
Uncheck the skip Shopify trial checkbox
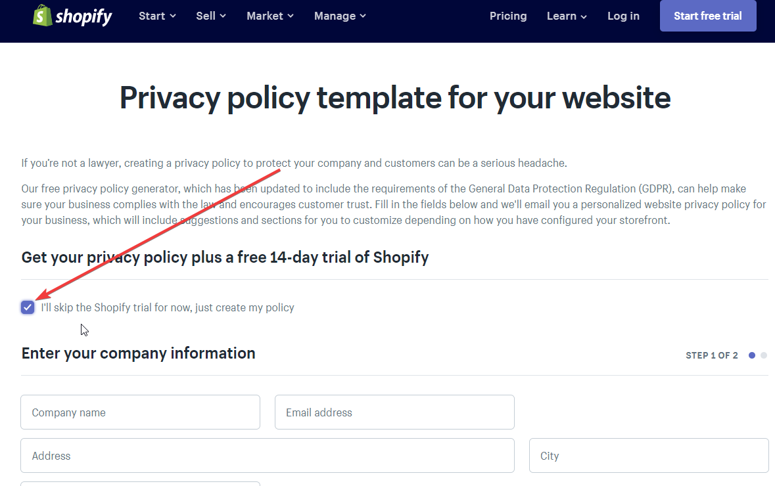[x=28, y=307]
